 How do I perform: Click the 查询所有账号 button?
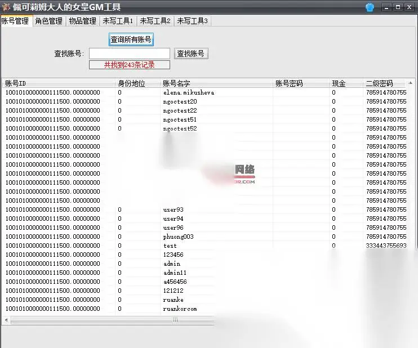131,40
